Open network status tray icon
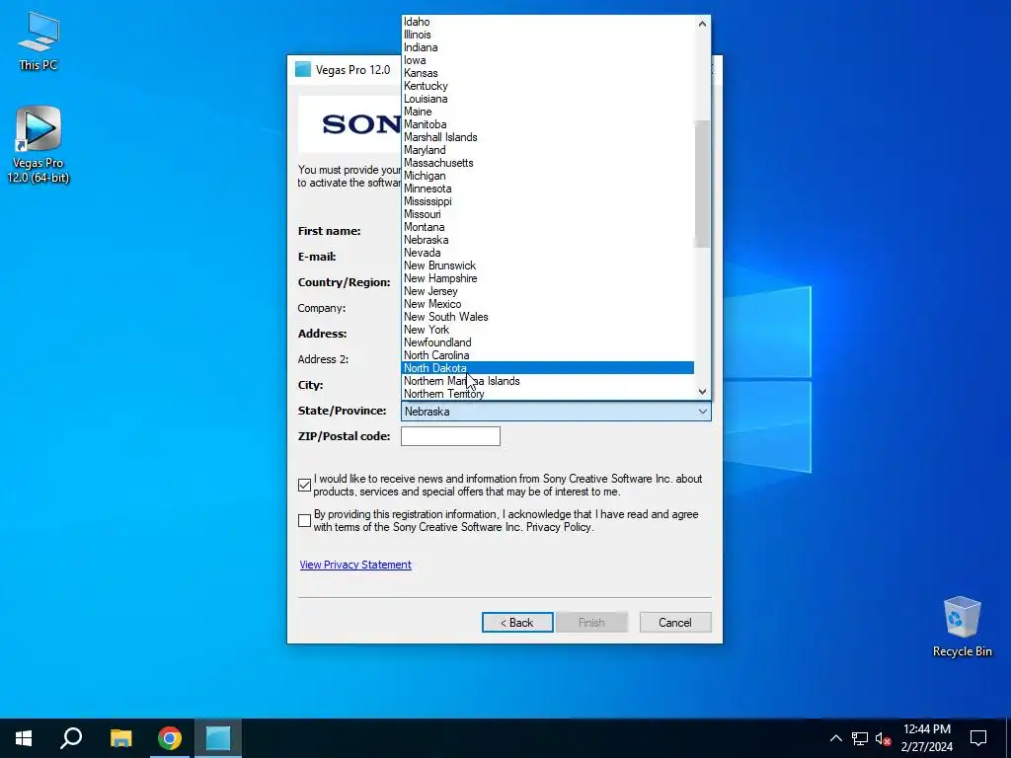The width and height of the screenshot is (1011, 758). click(860, 738)
